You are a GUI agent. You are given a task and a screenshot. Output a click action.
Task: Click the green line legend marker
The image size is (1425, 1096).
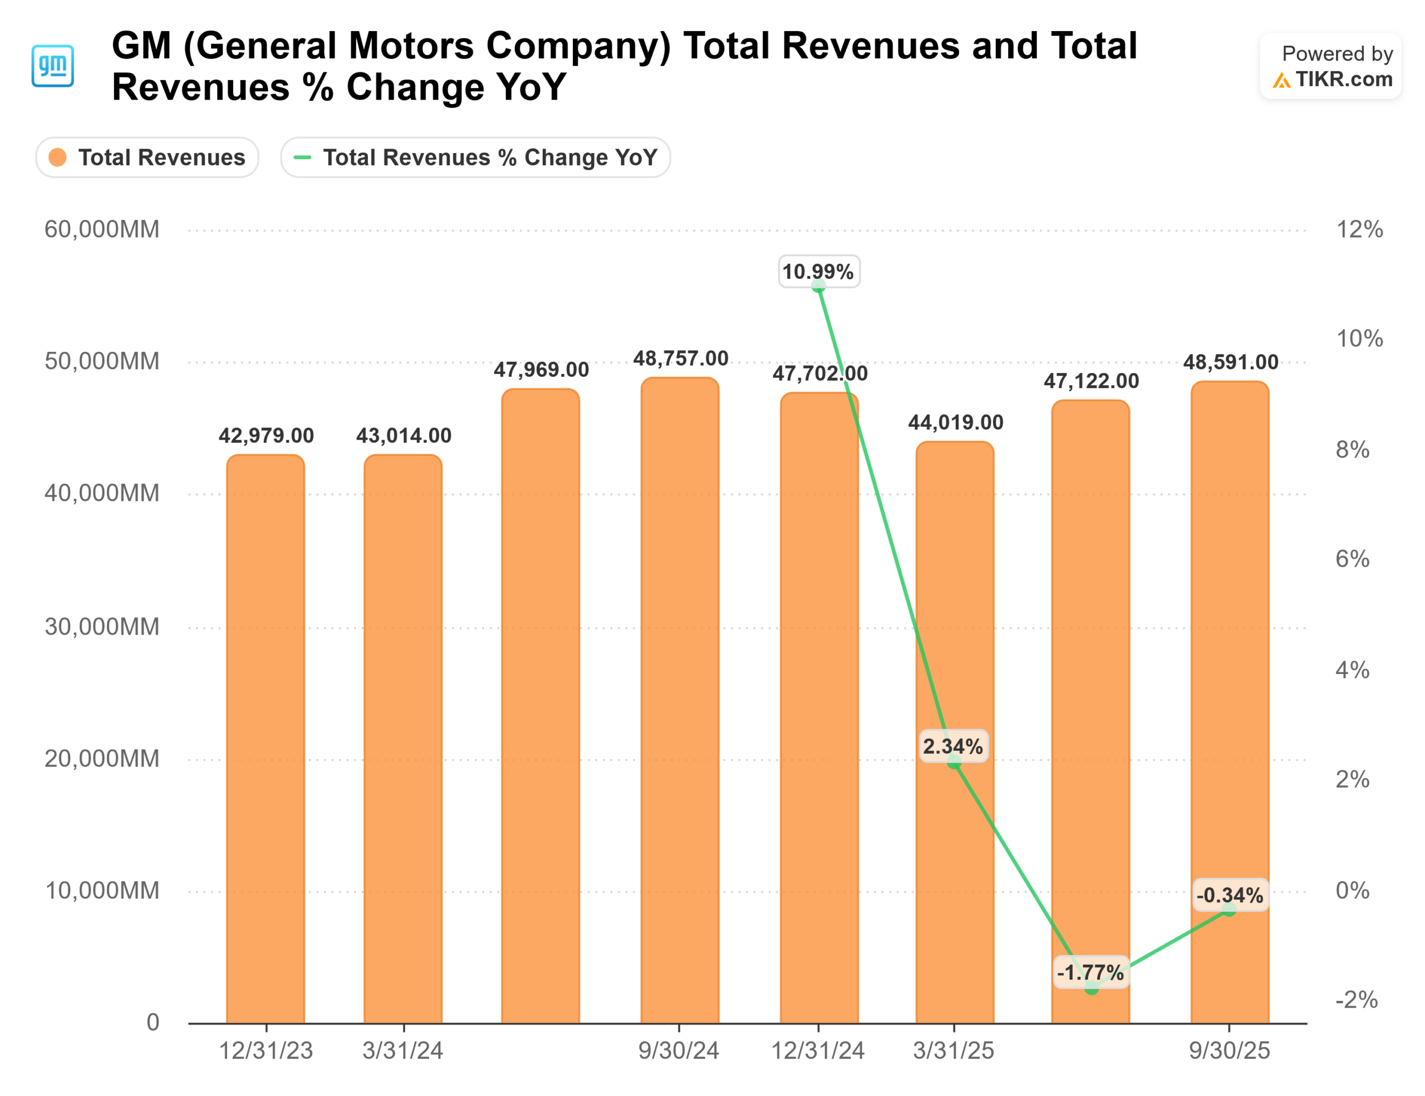(302, 157)
